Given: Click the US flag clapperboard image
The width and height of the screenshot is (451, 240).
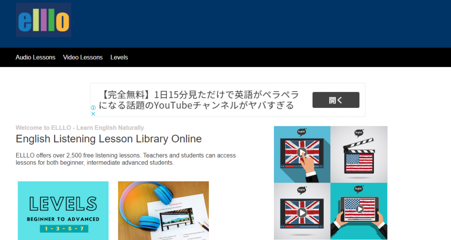Looking at the screenshot, I should (359, 154).
